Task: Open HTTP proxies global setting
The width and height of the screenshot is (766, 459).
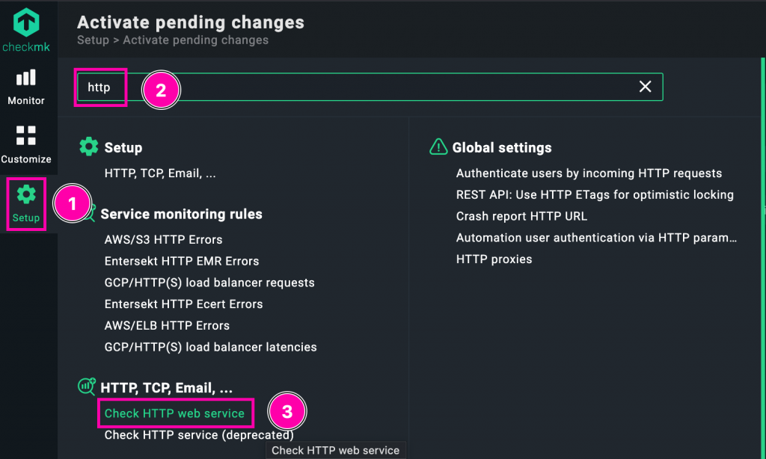Action: click(494, 259)
